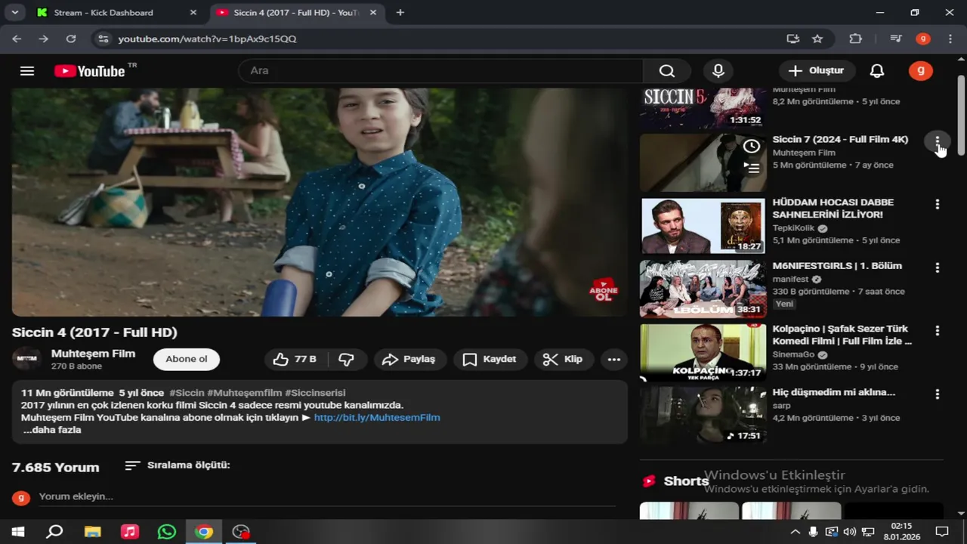Add Siccin 7 to queue icon

[751, 168]
